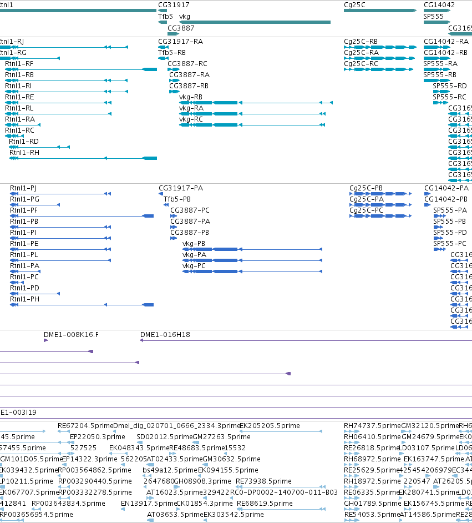The height and width of the screenshot is (523, 472).
Task: Open EST label RE67204.5prime
Action: (x=85, y=426)
